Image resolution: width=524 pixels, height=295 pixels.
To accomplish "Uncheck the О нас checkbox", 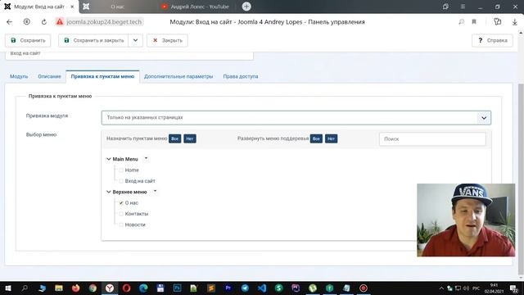I will tap(121, 202).
